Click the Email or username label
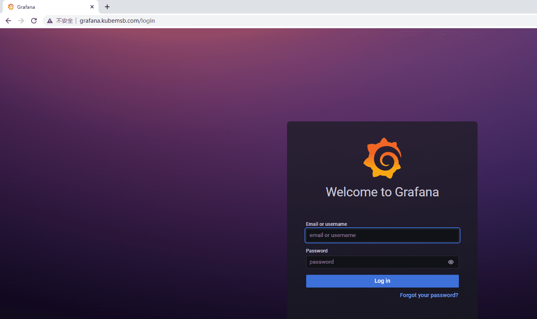The image size is (537, 319). (x=327, y=224)
